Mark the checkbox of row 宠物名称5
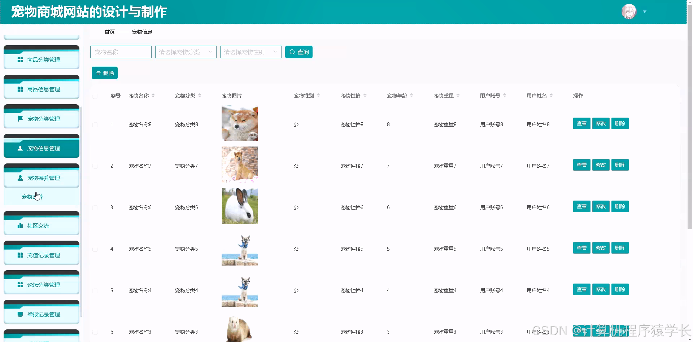Screen dimensions: 693x342 pyautogui.click(x=95, y=249)
